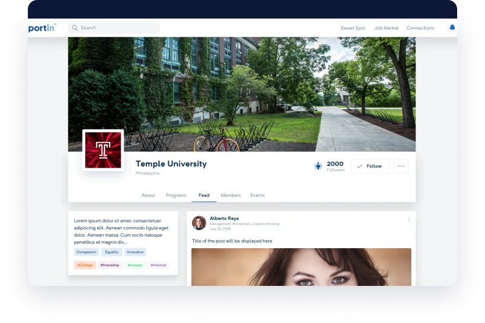Open the Events tab
Viewport: 485px width, 323px height.
click(x=258, y=195)
